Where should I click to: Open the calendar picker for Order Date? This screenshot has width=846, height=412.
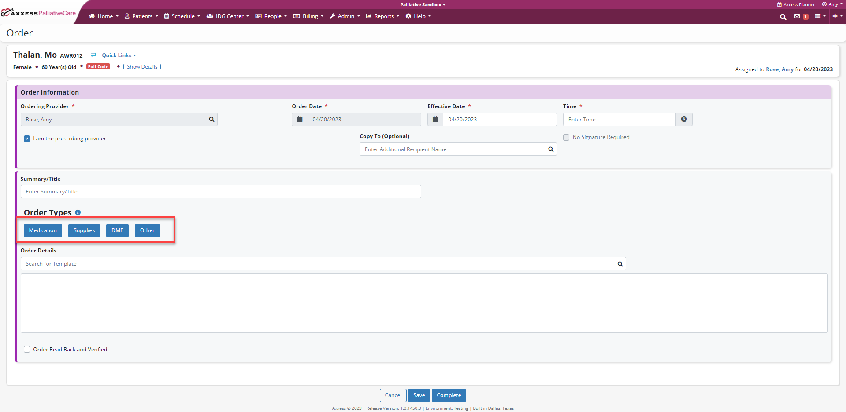click(x=300, y=119)
